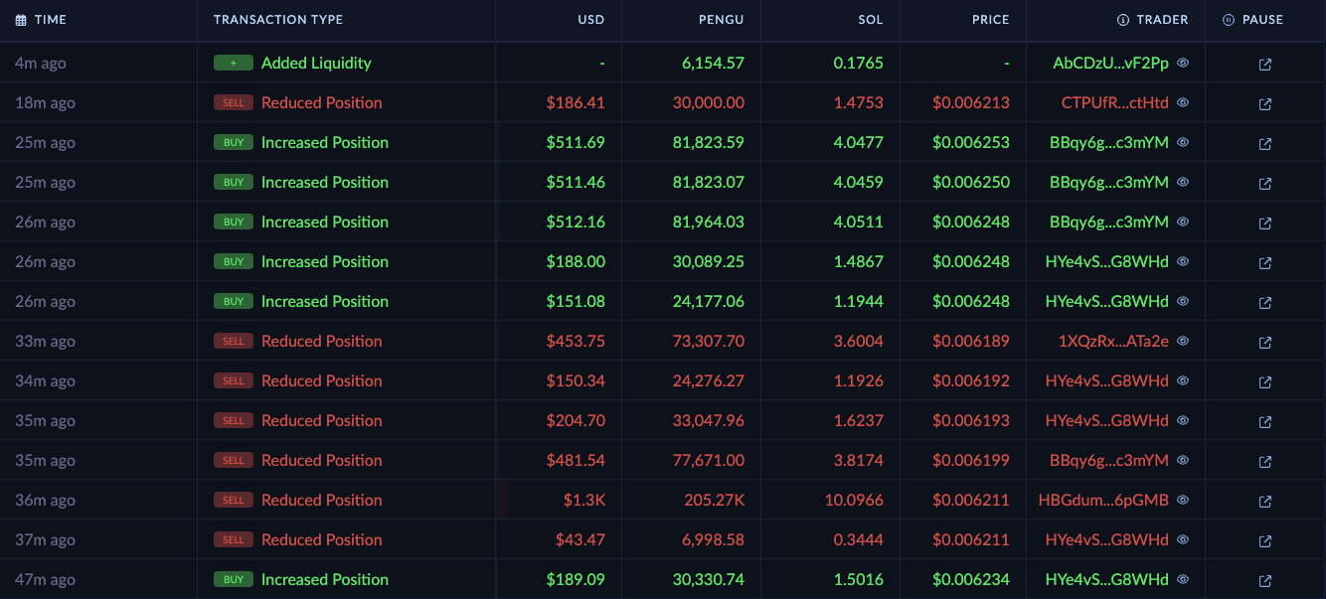Open trader address HBGdum...6pGMB
The image size is (1326, 599).
pyautogui.click(x=1103, y=500)
